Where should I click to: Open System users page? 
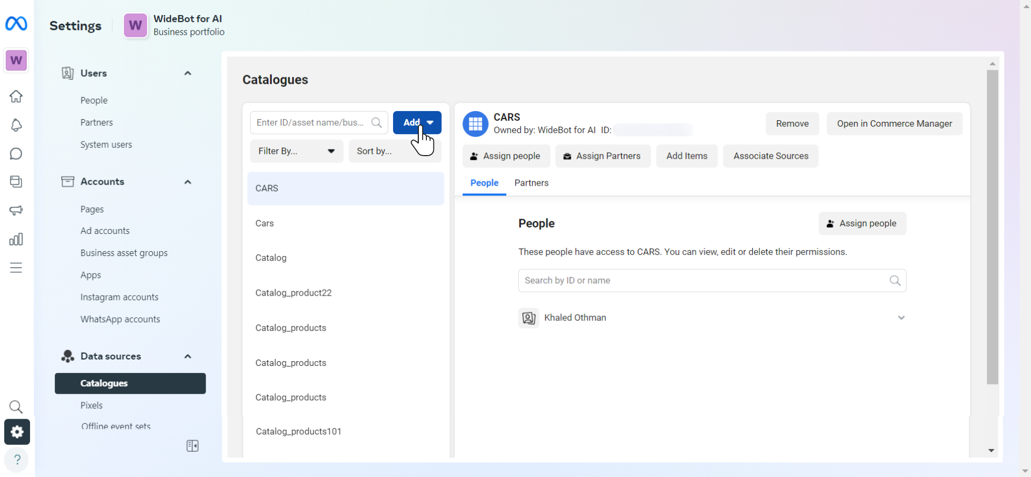(x=106, y=144)
